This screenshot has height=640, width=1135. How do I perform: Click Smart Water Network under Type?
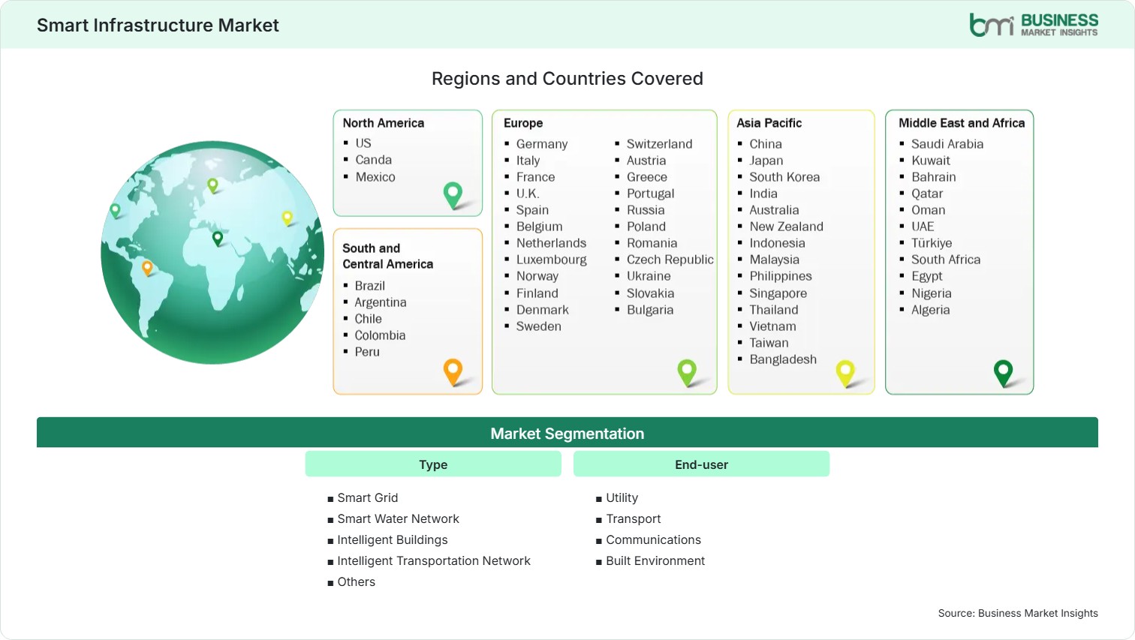[x=398, y=519]
